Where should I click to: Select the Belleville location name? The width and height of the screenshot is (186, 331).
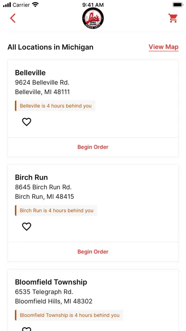pyautogui.click(x=30, y=73)
